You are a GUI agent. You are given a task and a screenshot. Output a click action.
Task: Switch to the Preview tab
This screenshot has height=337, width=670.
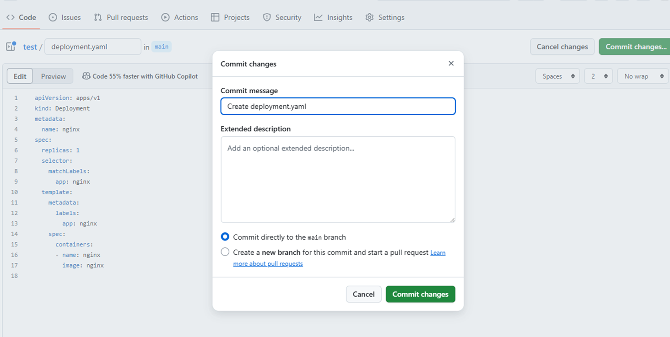click(x=54, y=76)
